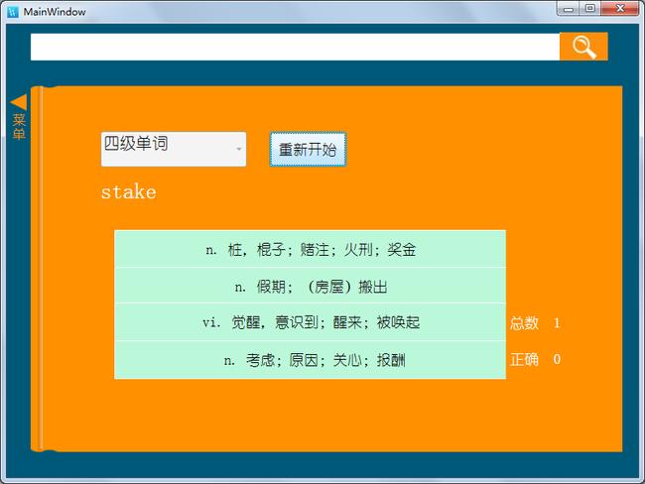The image size is (645, 484).
Task: Choose answer 桩，棍子；赌注；火刑；奖金
Action: click(311, 249)
